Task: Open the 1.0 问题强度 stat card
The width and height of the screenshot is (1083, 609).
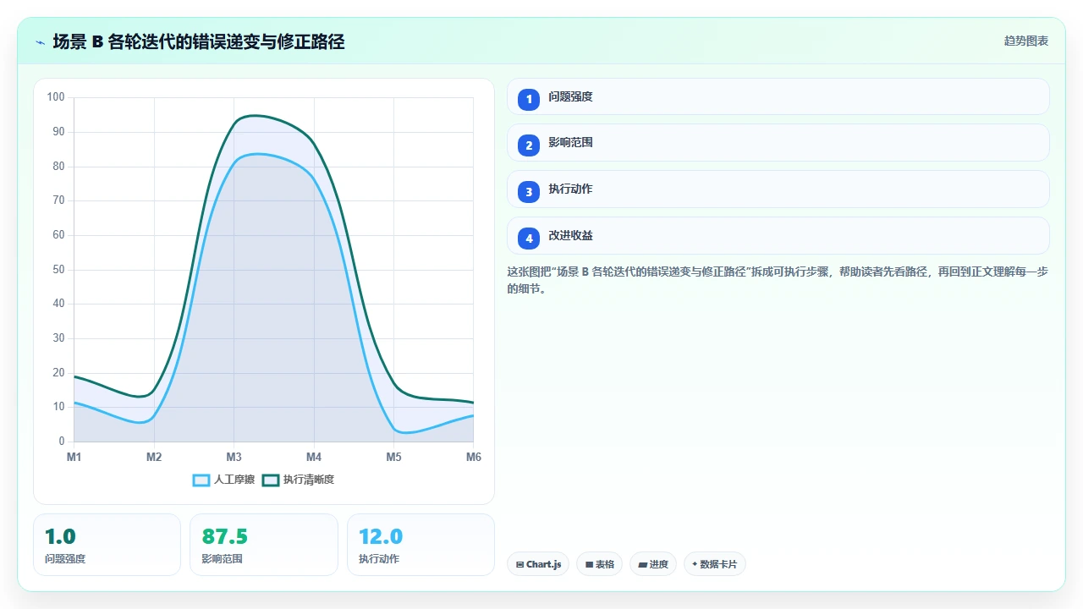Action: click(x=107, y=545)
